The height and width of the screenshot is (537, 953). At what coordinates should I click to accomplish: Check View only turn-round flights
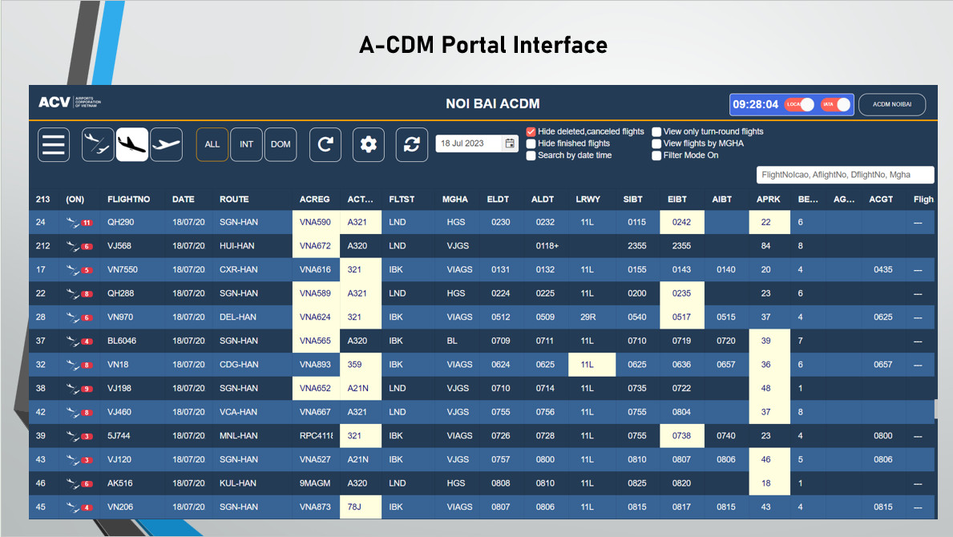pos(656,131)
